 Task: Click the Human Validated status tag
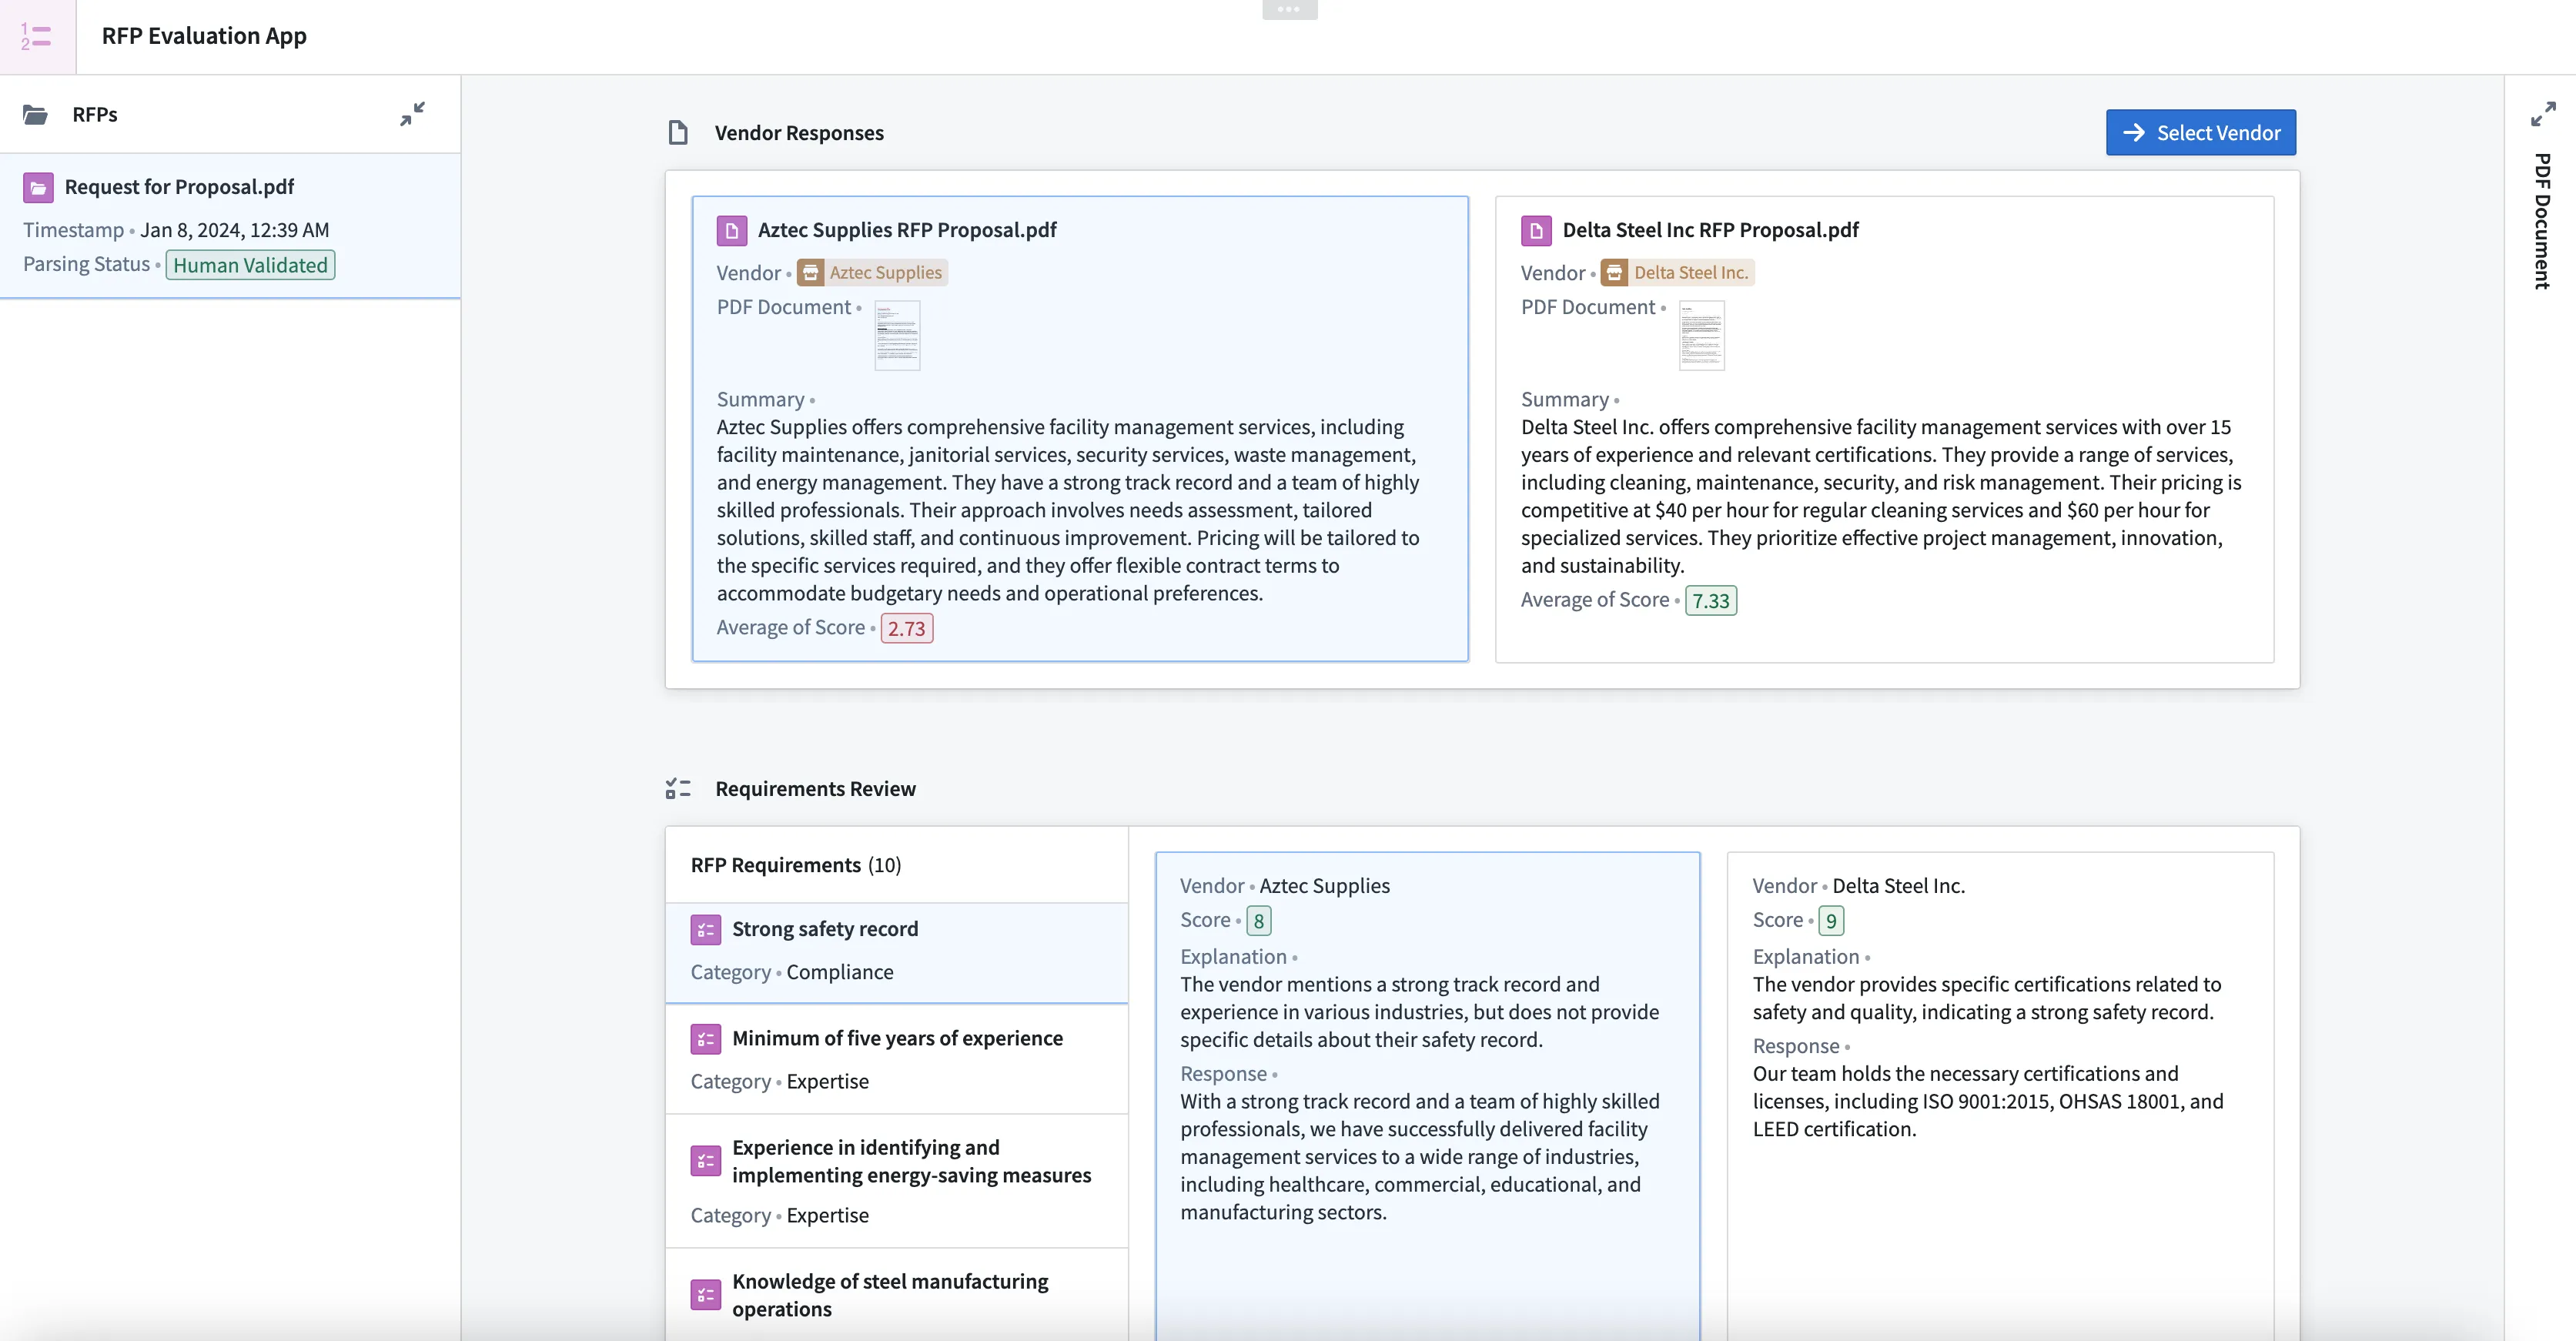250,265
